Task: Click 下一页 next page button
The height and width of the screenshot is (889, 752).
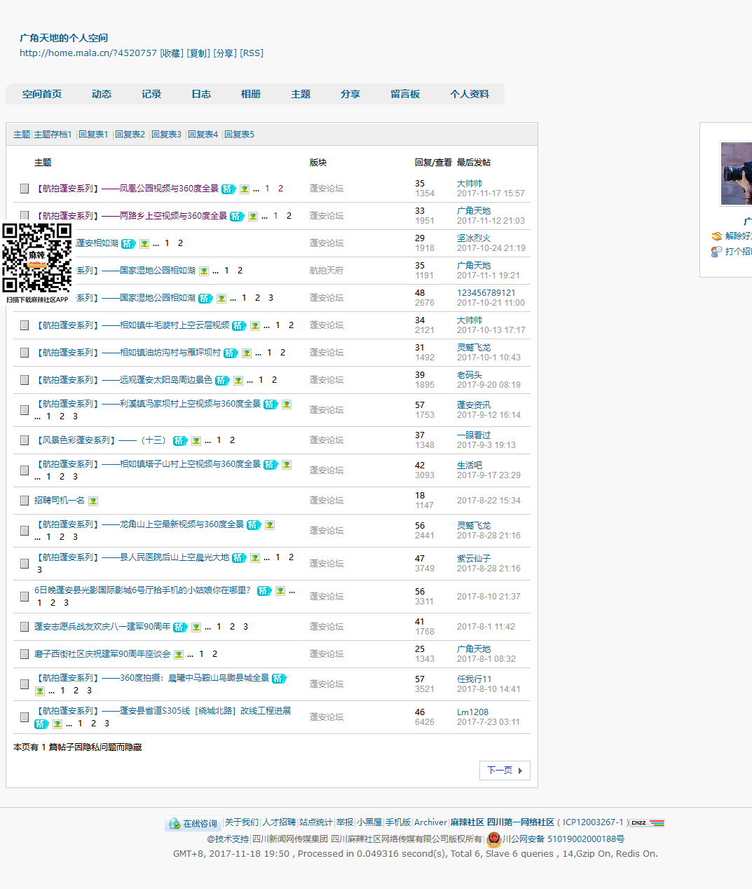Action: click(505, 770)
